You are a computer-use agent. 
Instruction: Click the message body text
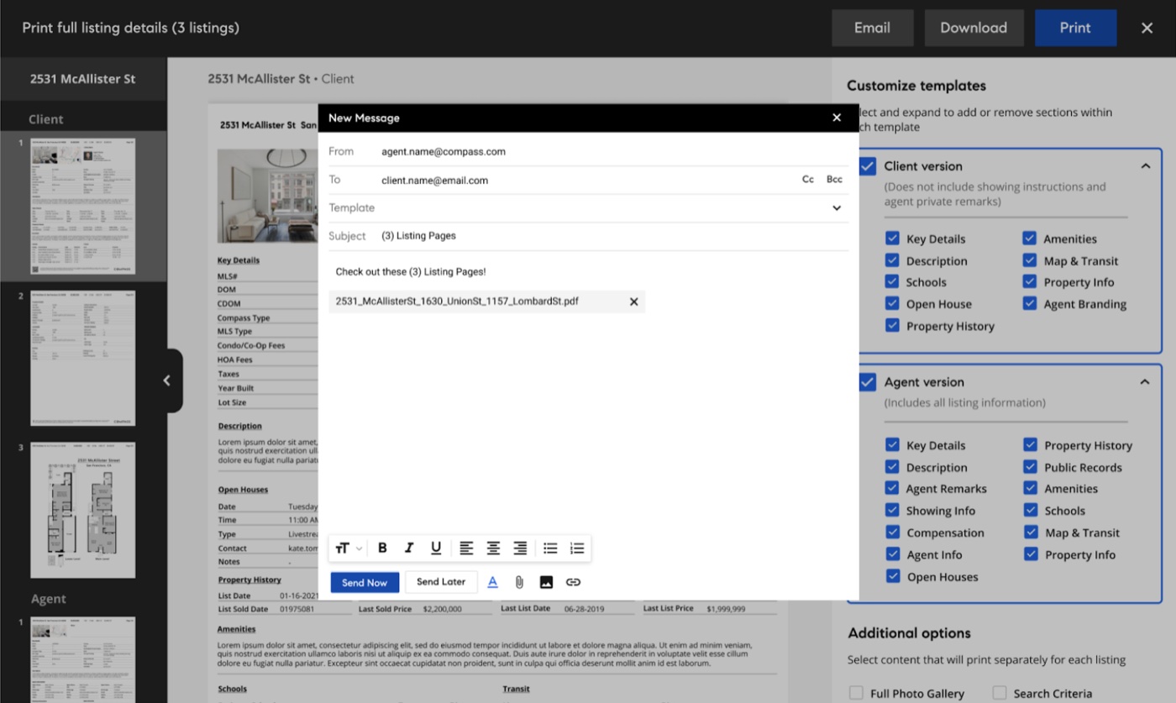(x=411, y=272)
